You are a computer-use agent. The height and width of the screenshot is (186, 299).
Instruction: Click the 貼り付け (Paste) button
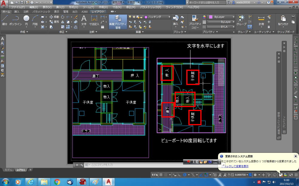point(283,21)
